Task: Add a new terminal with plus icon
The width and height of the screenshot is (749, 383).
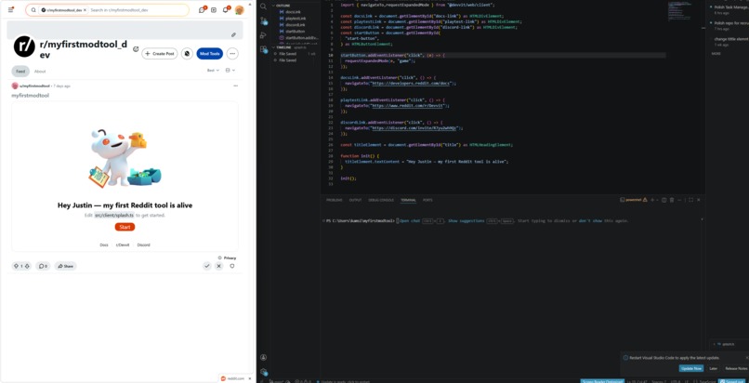Action: pos(652,200)
